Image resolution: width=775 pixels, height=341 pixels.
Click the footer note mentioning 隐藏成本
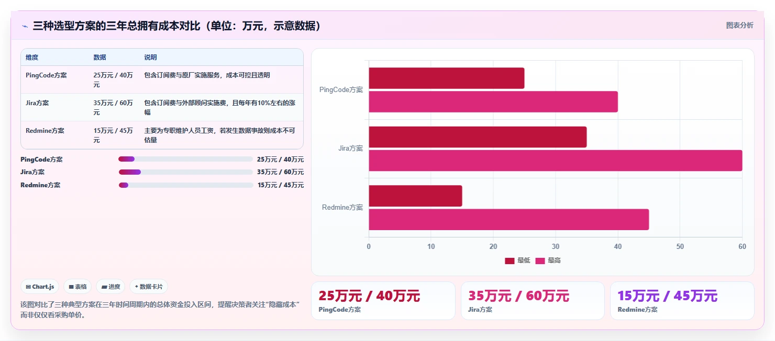(x=160, y=310)
